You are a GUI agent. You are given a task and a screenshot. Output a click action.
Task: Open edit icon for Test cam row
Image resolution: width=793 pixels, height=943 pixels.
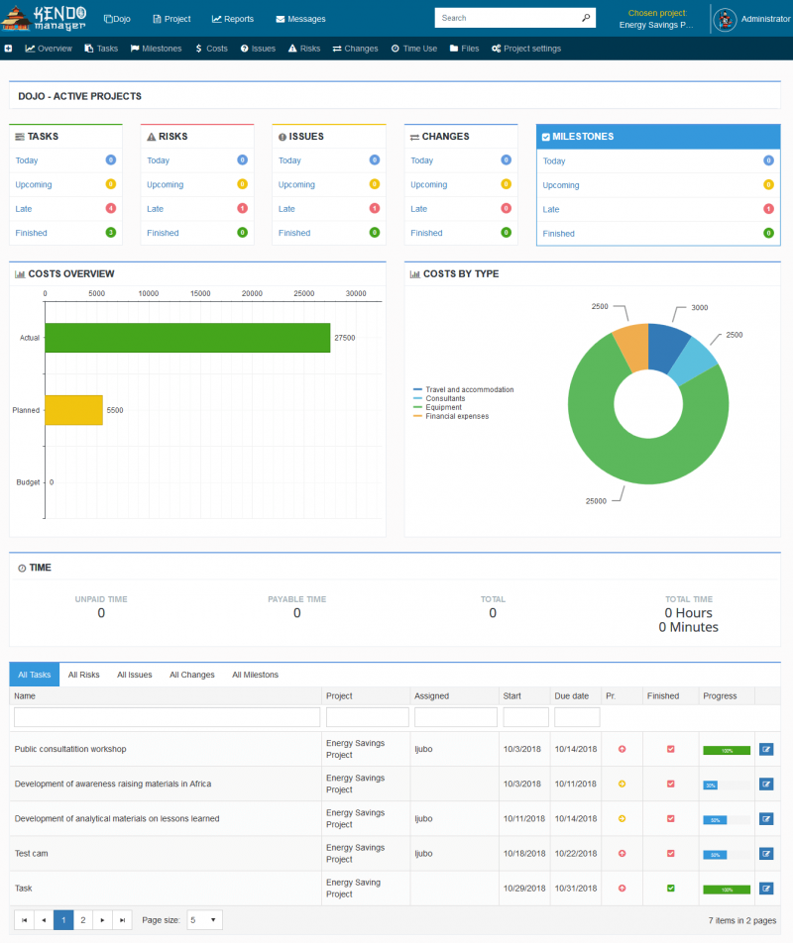pos(766,854)
